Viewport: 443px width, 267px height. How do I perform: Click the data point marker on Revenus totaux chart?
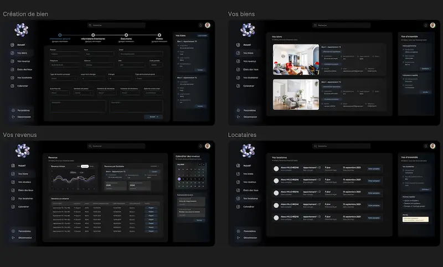78,177
